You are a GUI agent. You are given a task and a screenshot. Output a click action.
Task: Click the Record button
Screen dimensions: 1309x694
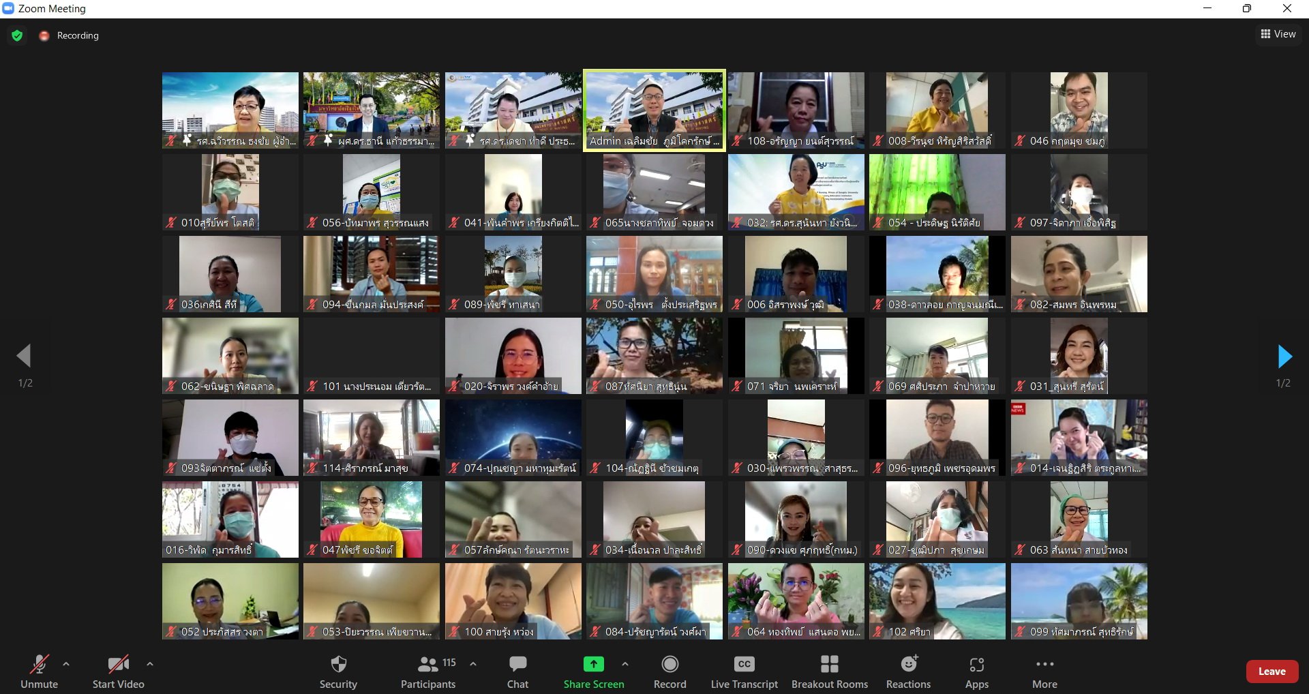(x=670, y=672)
